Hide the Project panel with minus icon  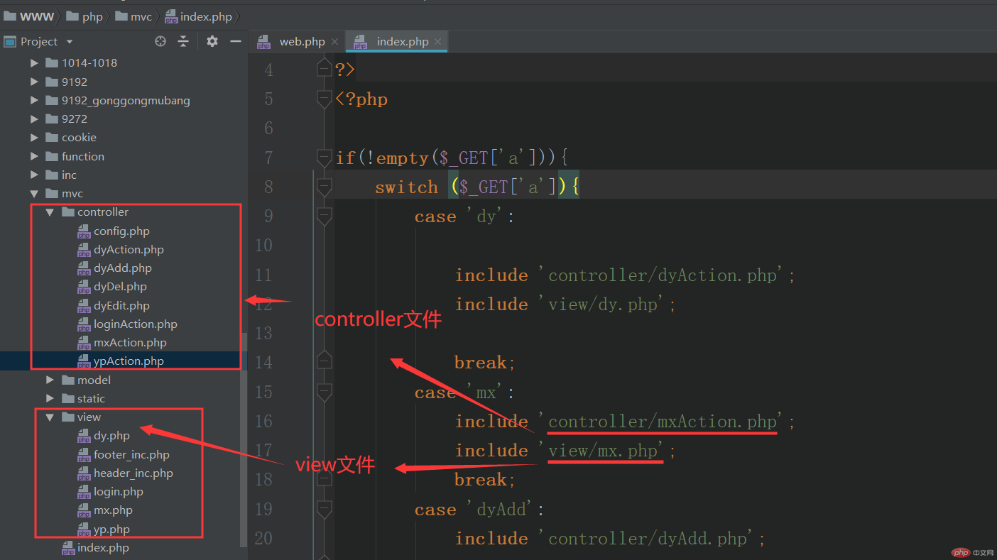tap(236, 42)
